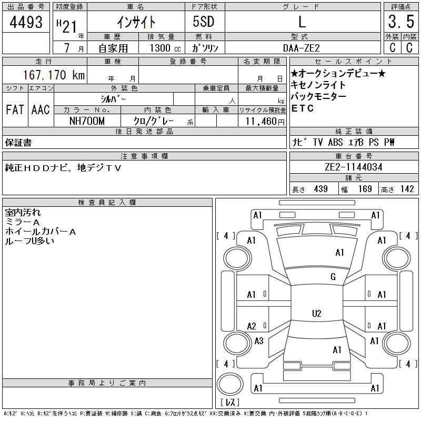The width and height of the screenshot is (421, 421).
Task: Select the overall score 3.5
Action: pos(401,22)
